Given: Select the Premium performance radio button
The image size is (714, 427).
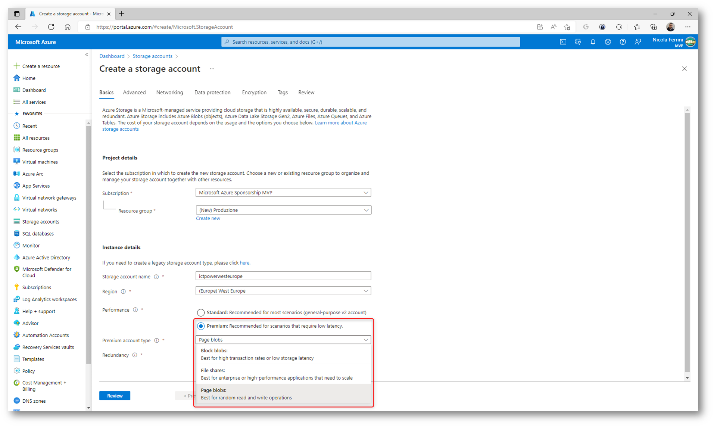Looking at the screenshot, I should 201,326.
